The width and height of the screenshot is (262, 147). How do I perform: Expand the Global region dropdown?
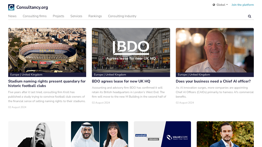point(220,5)
